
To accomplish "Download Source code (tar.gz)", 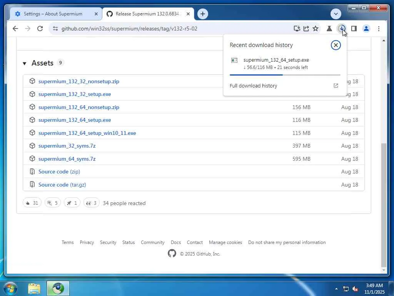I will coord(62,185).
